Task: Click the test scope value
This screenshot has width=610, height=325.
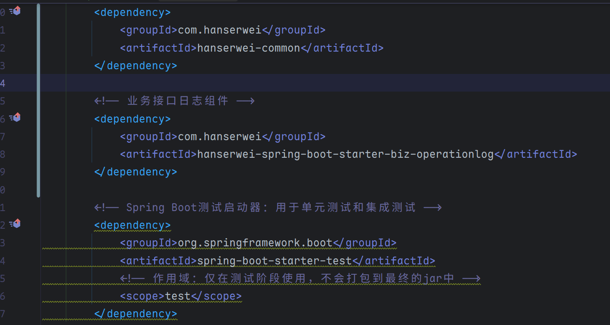Action: (x=178, y=296)
